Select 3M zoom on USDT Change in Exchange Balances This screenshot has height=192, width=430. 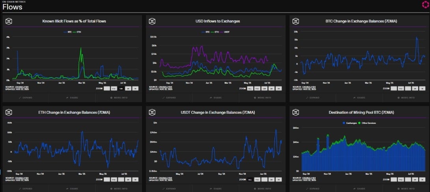click(271, 180)
